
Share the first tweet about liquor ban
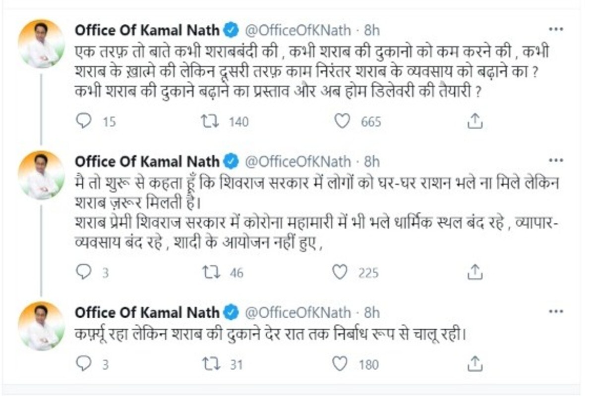point(475,121)
